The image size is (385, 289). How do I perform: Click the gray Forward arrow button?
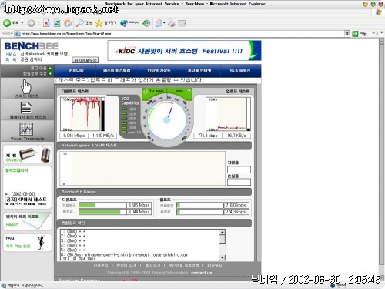(x=31, y=23)
